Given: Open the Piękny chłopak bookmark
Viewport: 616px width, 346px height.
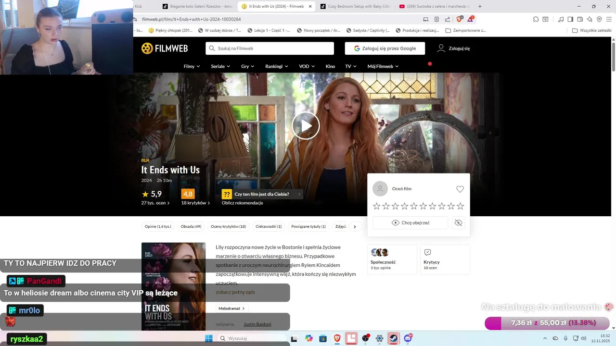Looking at the screenshot, I should [170, 30].
